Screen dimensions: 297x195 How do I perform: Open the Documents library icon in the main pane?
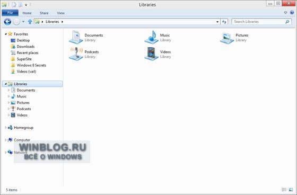click(76, 37)
